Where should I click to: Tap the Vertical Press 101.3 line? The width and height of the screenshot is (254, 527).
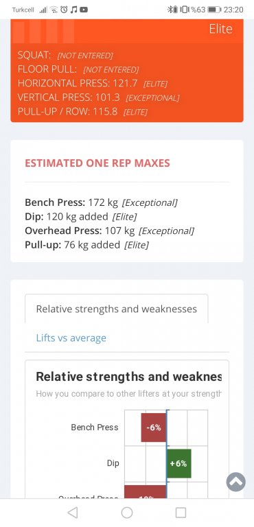98,97
